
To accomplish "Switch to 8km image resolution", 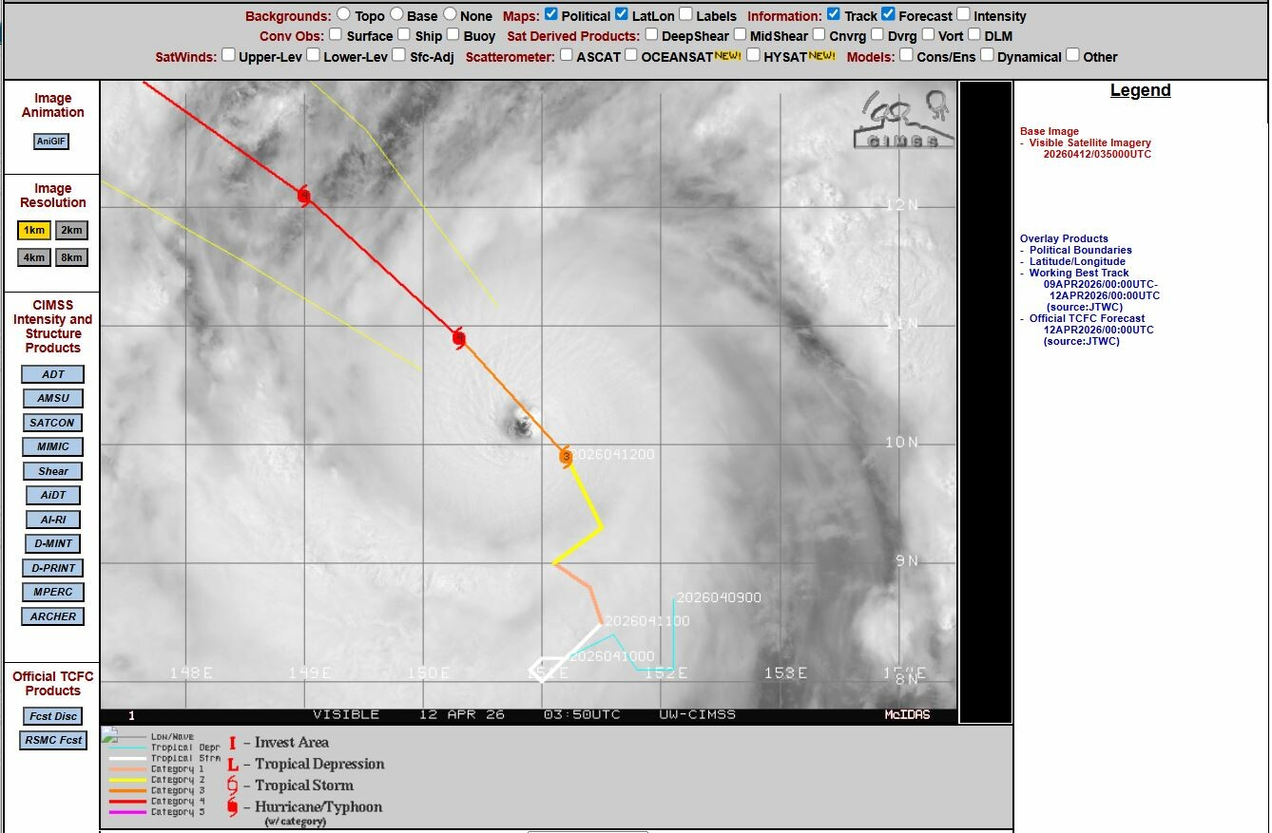I will click(x=71, y=257).
